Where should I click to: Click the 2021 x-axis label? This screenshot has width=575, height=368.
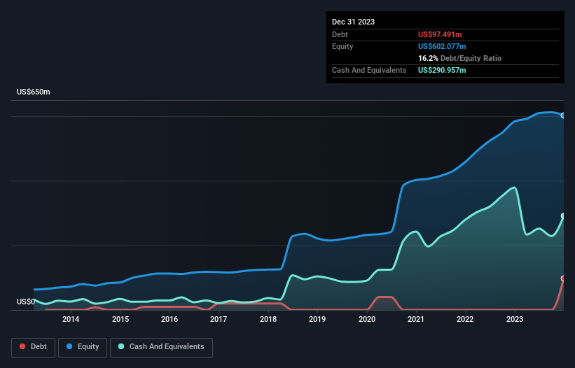pos(416,319)
